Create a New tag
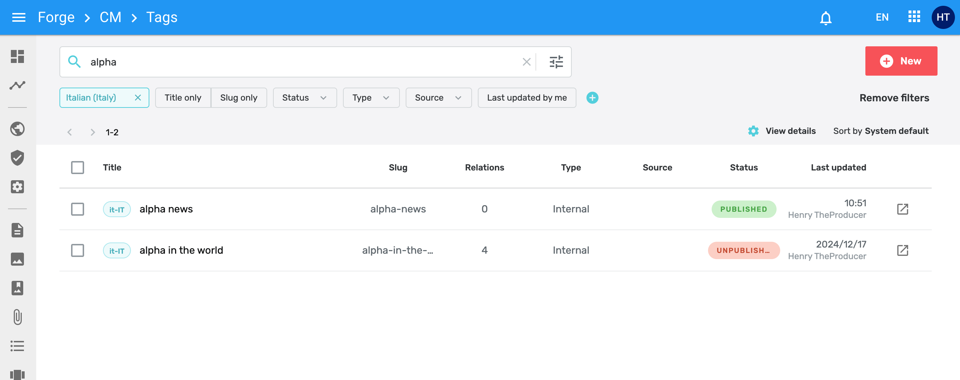The width and height of the screenshot is (960, 380). coord(901,61)
